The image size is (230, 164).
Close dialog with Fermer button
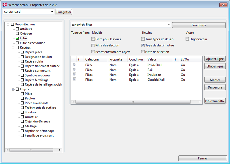pyautogui.click(x=202, y=158)
